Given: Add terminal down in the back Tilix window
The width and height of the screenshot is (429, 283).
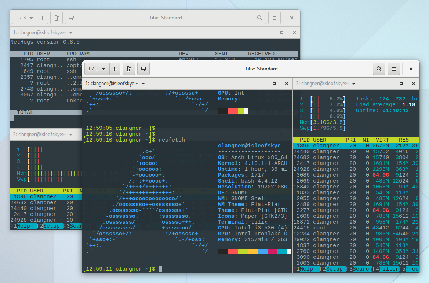Looking at the screenshot, I should (x=71, y=18).
